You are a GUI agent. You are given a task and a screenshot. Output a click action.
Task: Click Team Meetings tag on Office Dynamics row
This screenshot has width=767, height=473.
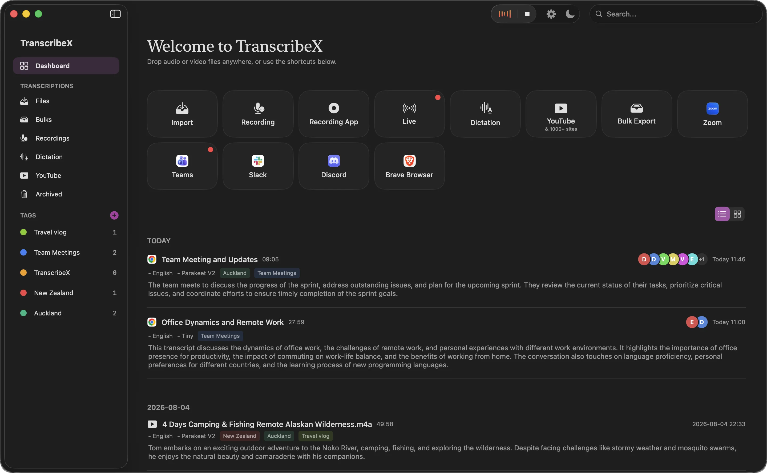pos(220,336)
